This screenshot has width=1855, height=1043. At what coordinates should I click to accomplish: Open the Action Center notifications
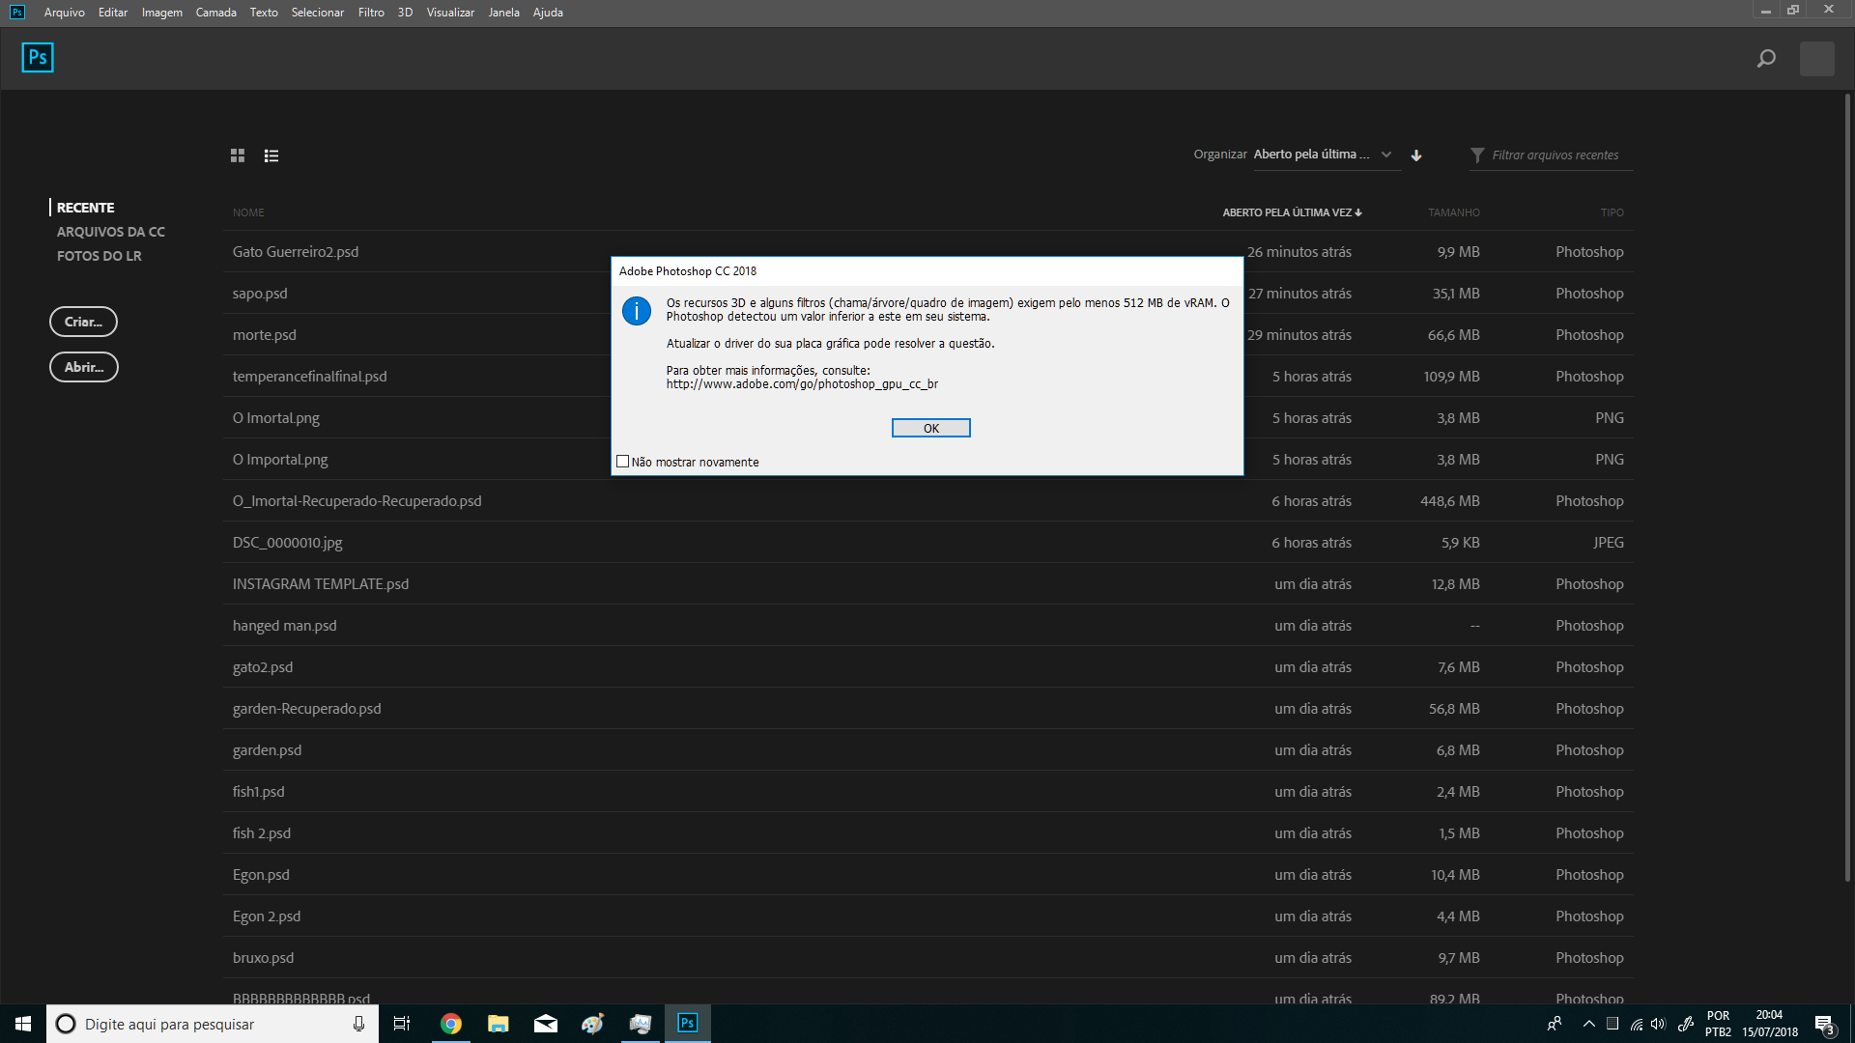[x=1825, y=1025]
